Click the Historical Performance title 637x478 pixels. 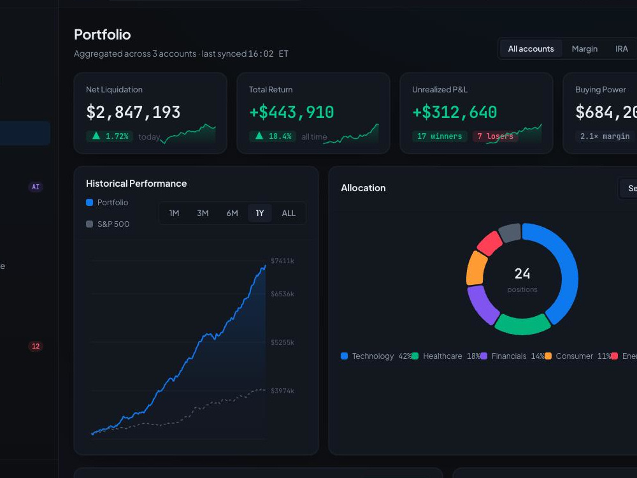tap(136, 184)
